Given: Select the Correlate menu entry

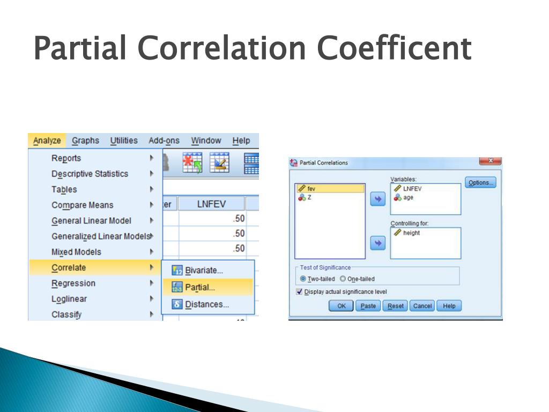Looking at the screenshot, I should click(95, 267).
